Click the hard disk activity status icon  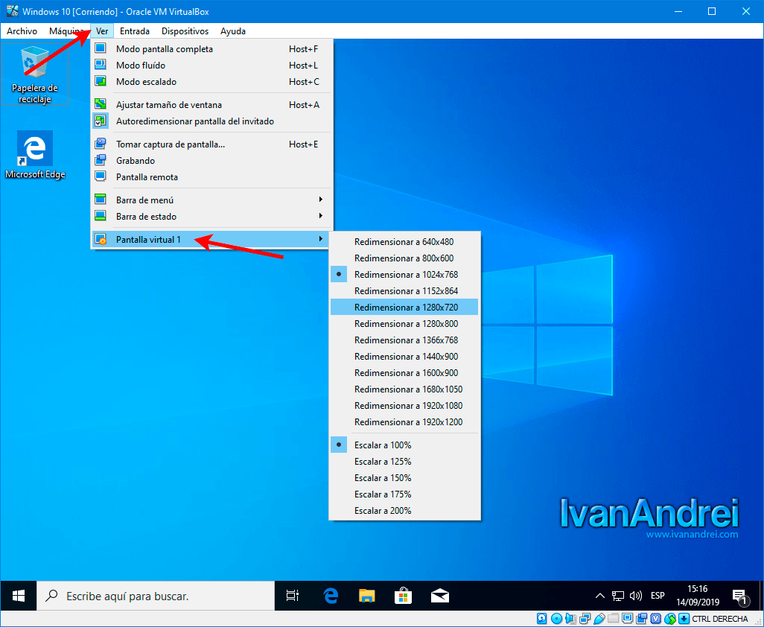coord(542,619)
